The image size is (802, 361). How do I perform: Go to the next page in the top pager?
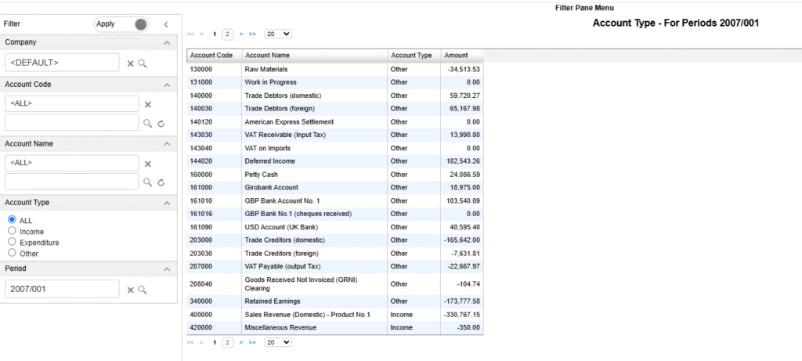[241, 34]
